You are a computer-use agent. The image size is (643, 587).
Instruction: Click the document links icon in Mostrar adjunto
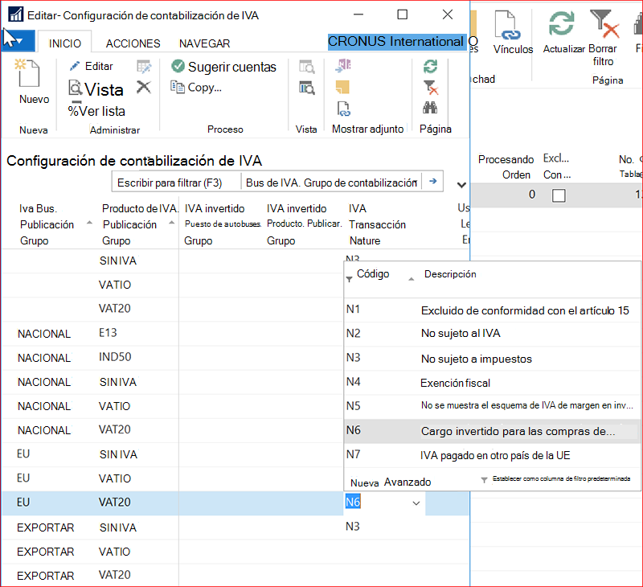click(343, 109)
